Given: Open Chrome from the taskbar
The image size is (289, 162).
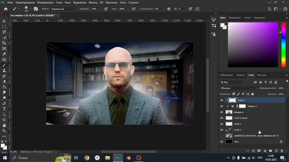Looking at the screenshot, I should tap(87, 158).
